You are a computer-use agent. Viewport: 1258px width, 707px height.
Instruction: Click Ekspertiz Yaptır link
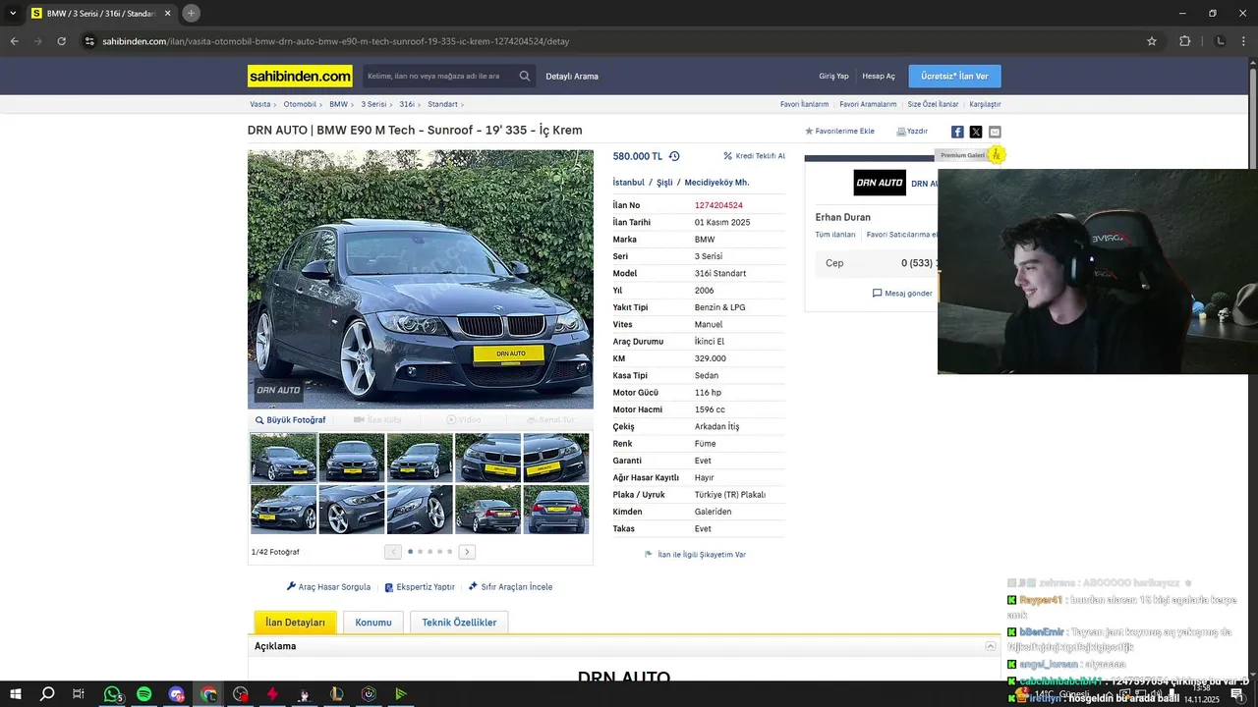420,587
